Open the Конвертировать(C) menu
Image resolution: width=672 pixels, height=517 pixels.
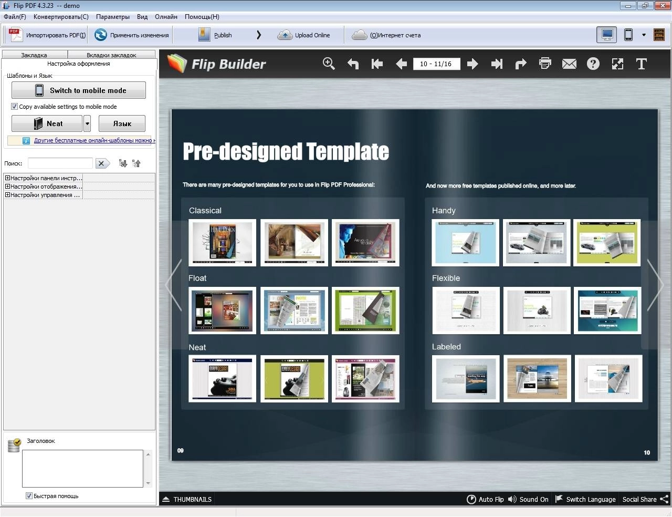(x=61, y=17)
